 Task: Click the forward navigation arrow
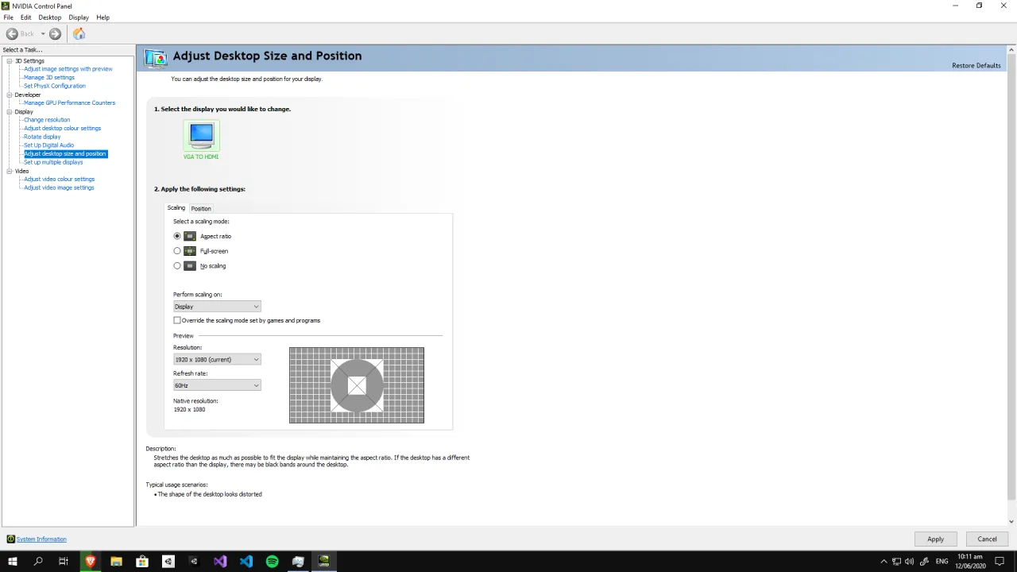54,33
